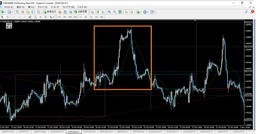Image resolution: width=260 pixels, height=134 pixels.
Task: Open the Navigator star-folder icon
Action: pos(28,12)
